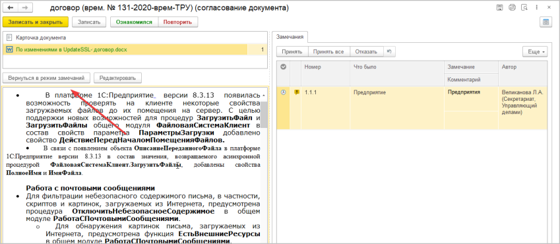This screenshot has width=560, height=244.
Task: Click the red Повторить button
Action: click(x=177, y=22)
